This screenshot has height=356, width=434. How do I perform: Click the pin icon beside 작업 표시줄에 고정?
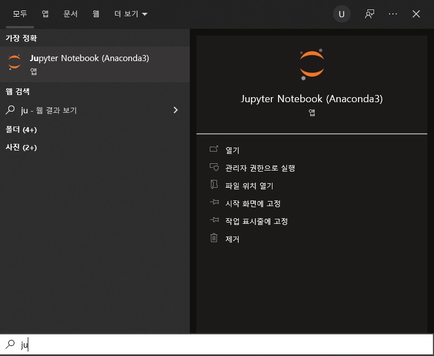pyautogui.click(x=214, y=220)
